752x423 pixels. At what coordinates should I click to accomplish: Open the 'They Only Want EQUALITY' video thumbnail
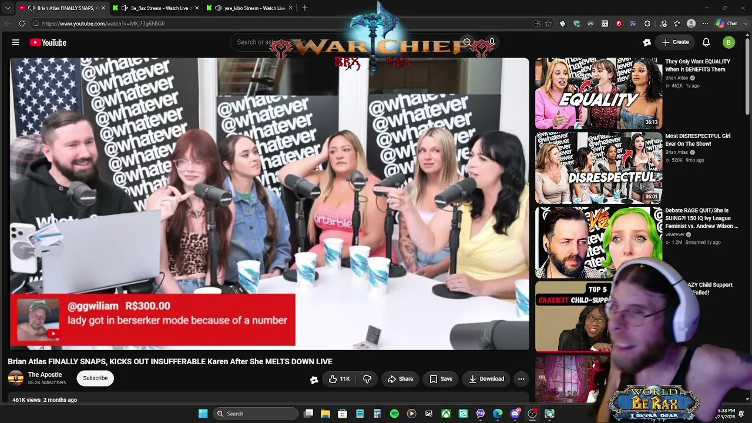[x=599, y=93]
